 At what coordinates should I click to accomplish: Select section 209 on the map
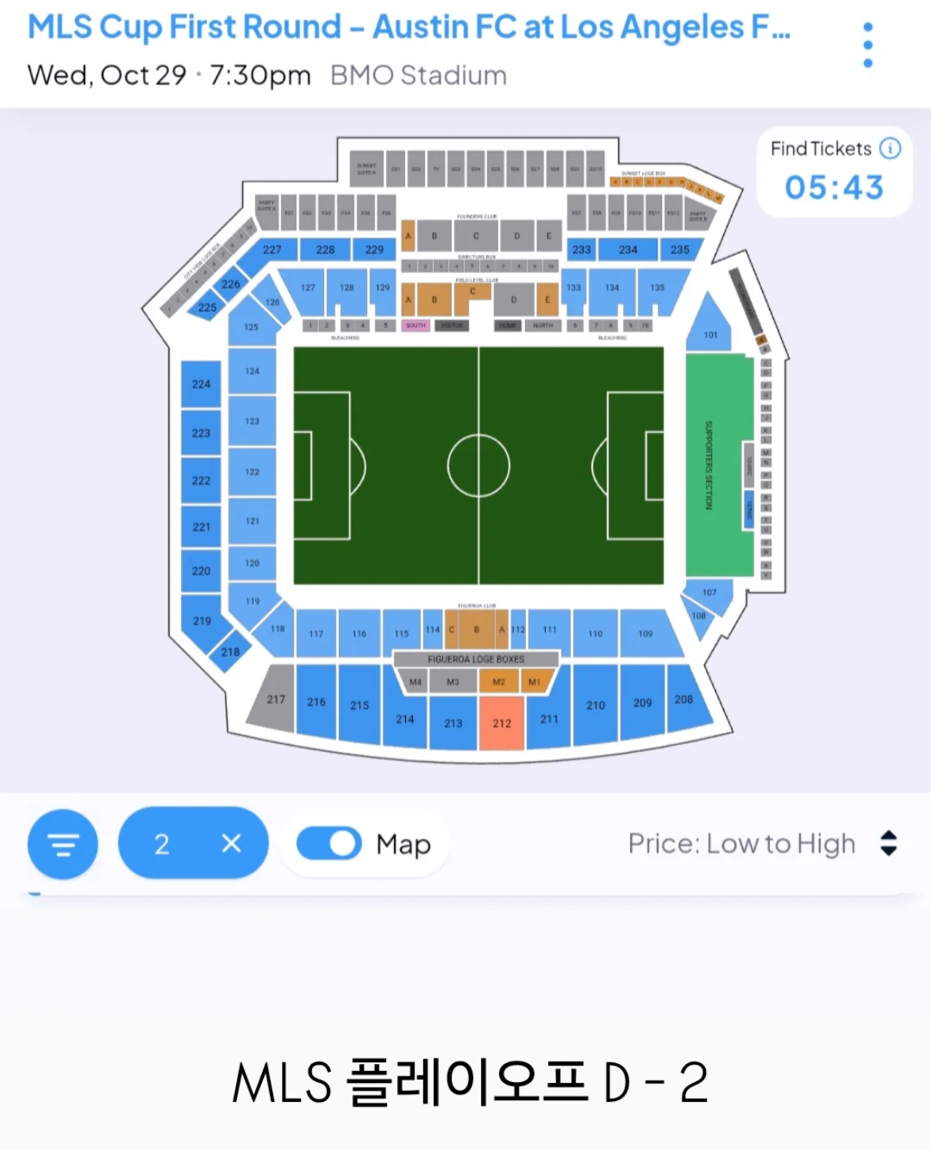coord(642,702)
